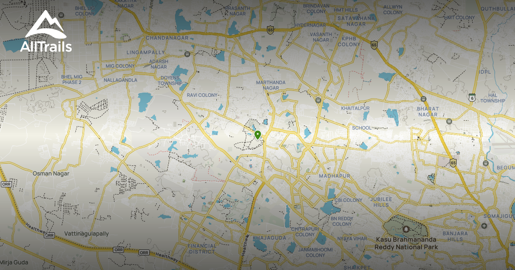The height and width of the screenshot is (270, 515).
Task: Click the transit station icon right of Lingampally
Action: point(187,54)
